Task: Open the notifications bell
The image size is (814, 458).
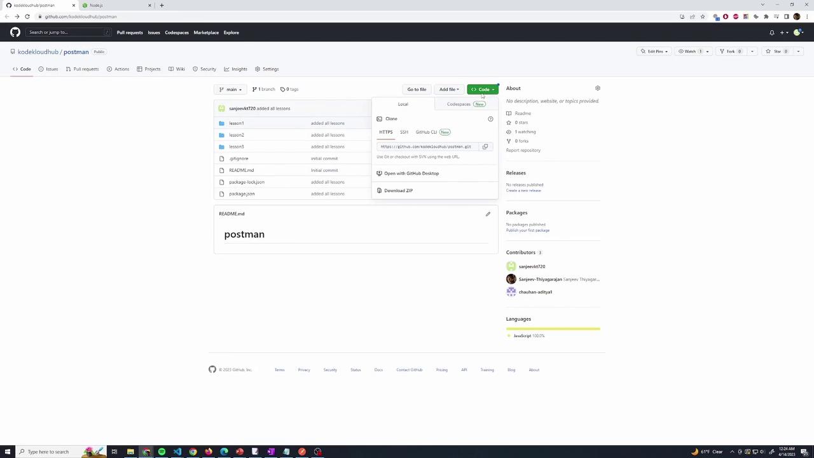Action: (x=772, y=32)
